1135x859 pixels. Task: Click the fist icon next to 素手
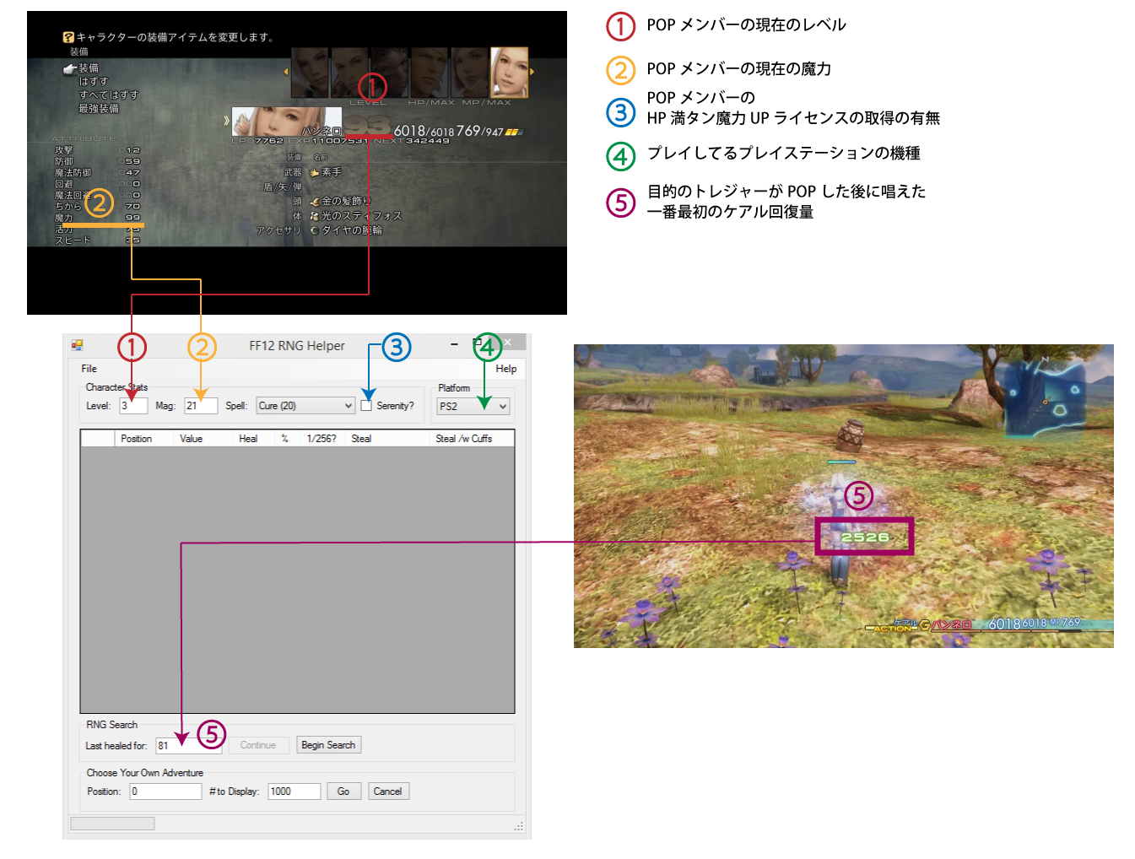(x=315, y=172)
